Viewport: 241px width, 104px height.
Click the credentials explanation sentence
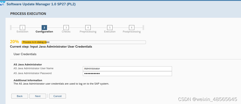tap(61, 84)
